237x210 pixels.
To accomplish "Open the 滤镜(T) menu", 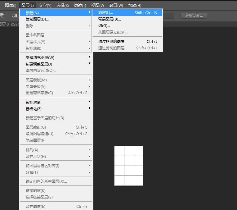I will click(x=80, y=6).
